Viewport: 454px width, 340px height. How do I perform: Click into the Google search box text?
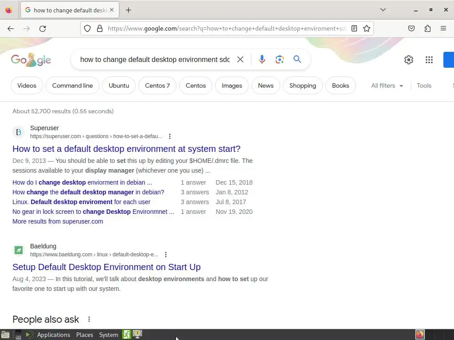point(155,59)
